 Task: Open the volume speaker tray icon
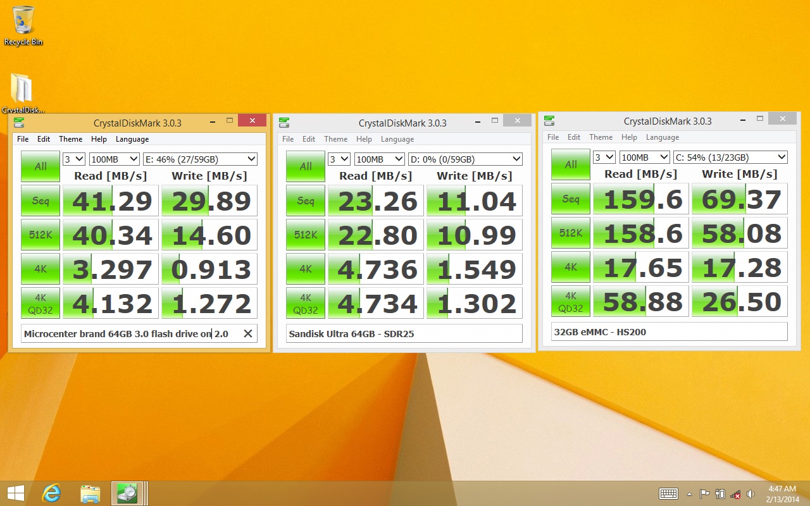[751, 494]
